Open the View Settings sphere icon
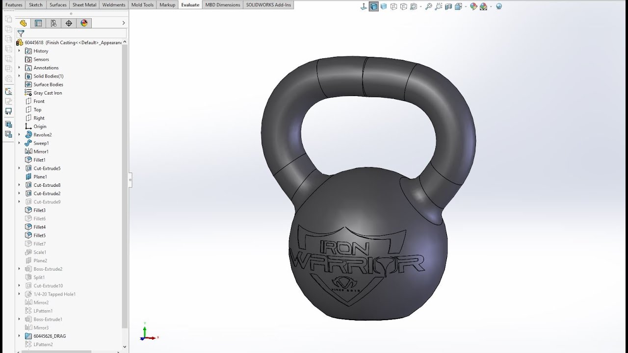 (x=499, y=6)
